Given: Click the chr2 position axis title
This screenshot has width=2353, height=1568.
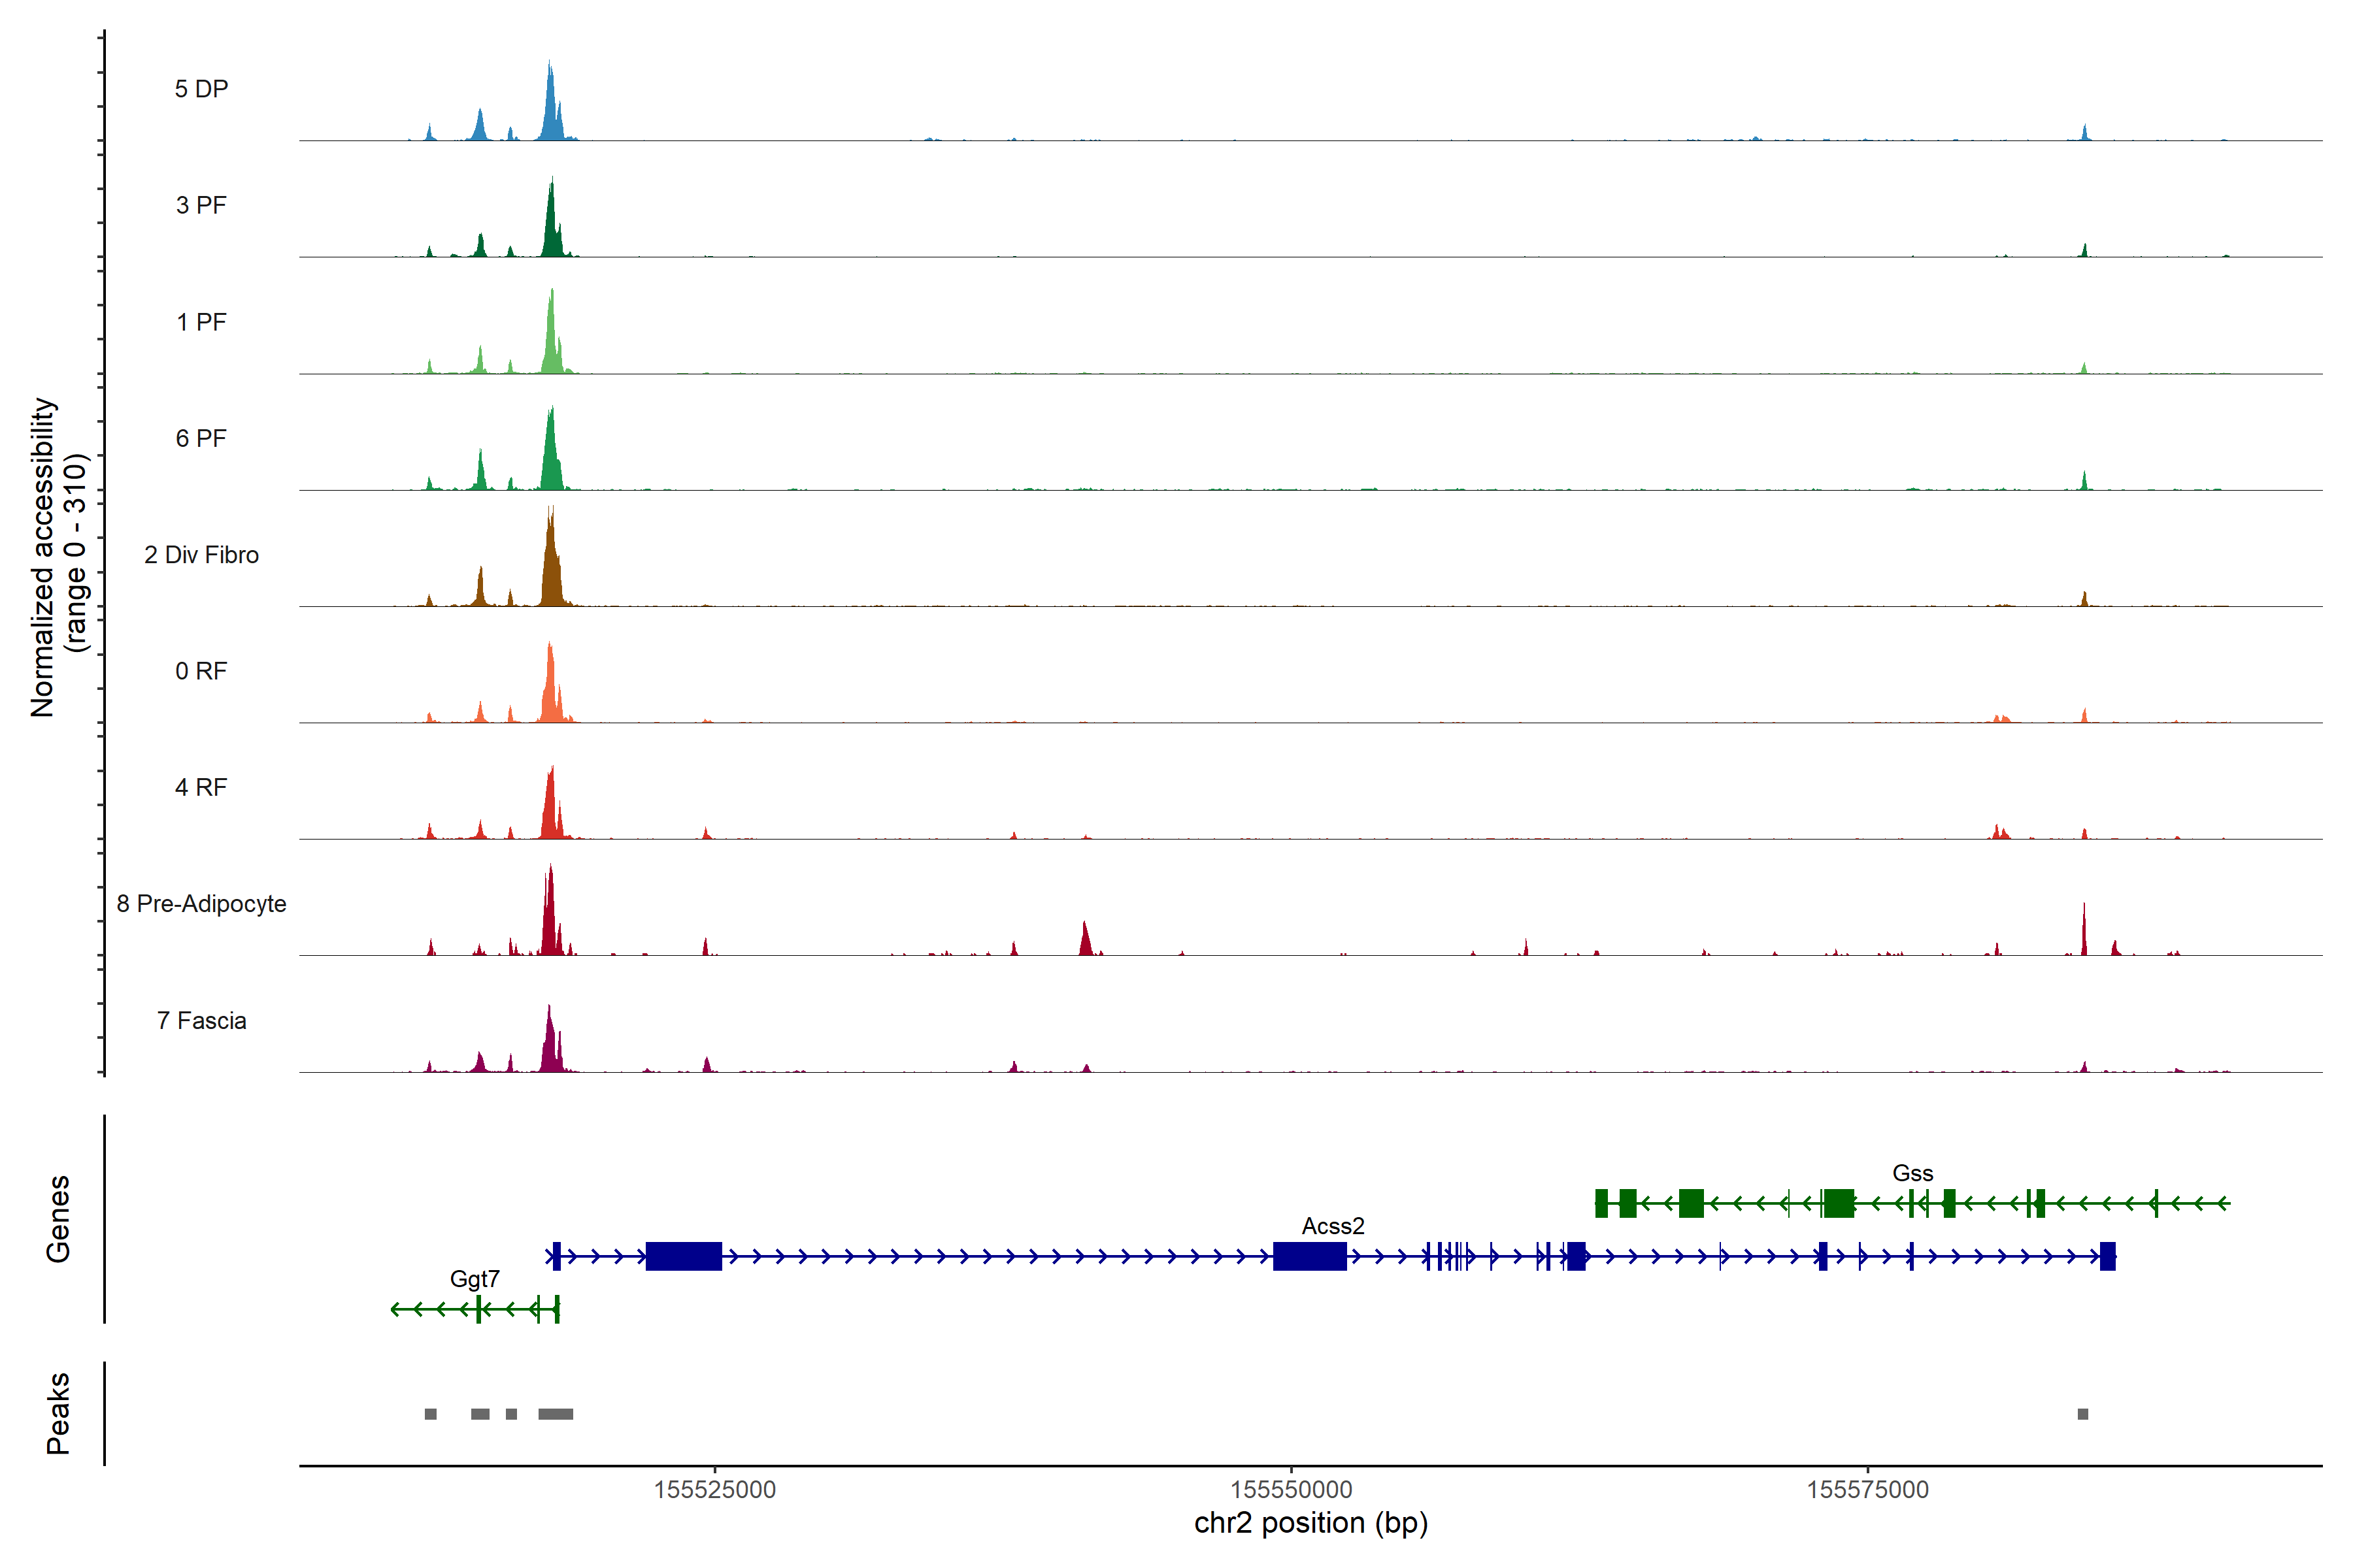Looking at the screenshot, I should (x=1310, y=1523).
